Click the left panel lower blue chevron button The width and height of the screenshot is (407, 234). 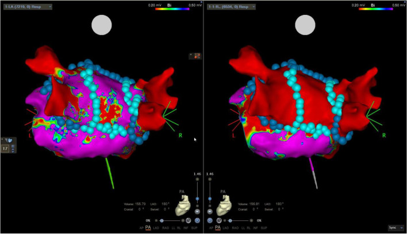[x=197, y=221]
